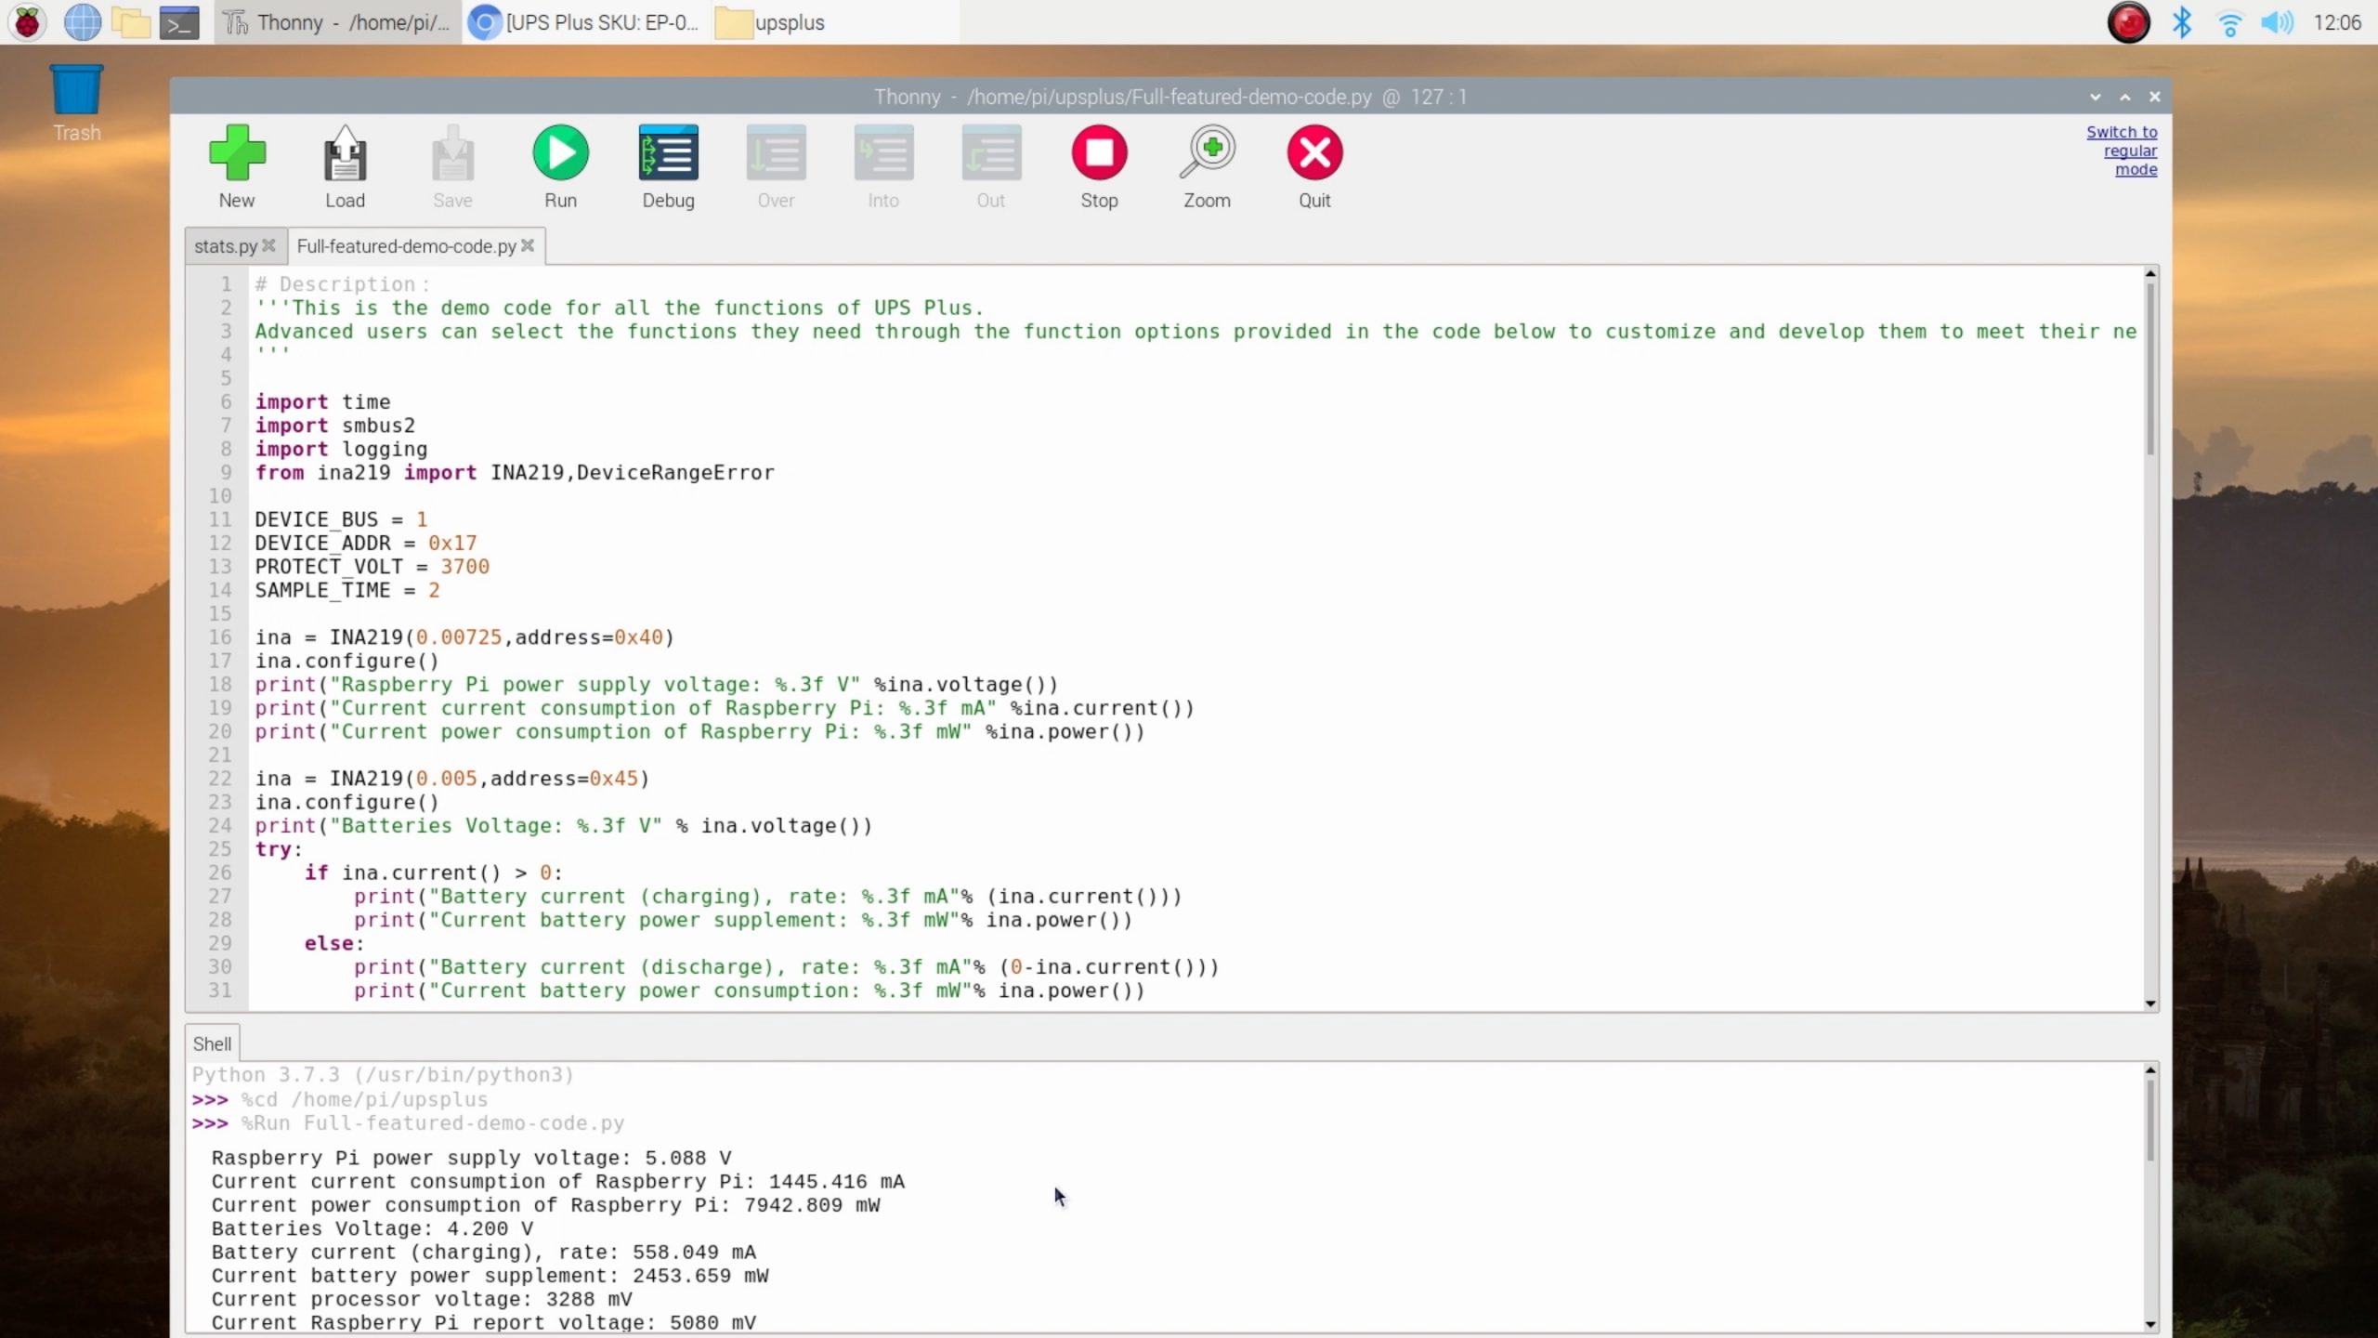
Task: Click the New file toolbar icon
Action: pyautogui.click(x=237, y=154)
